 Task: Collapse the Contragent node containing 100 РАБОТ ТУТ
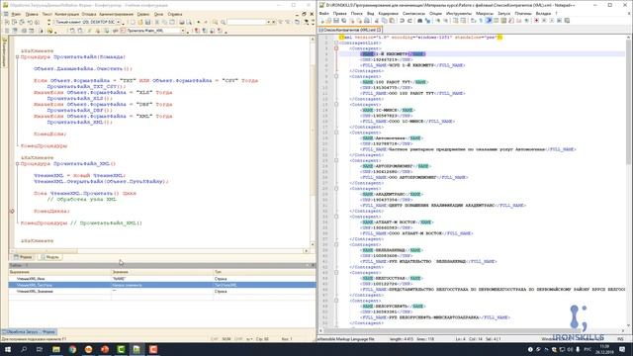[336, 76]
